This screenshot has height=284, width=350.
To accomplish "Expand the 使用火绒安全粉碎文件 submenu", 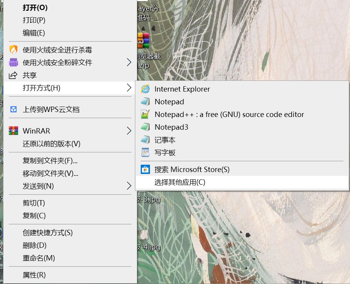I will pyautogui.click(x=58, y=62).
